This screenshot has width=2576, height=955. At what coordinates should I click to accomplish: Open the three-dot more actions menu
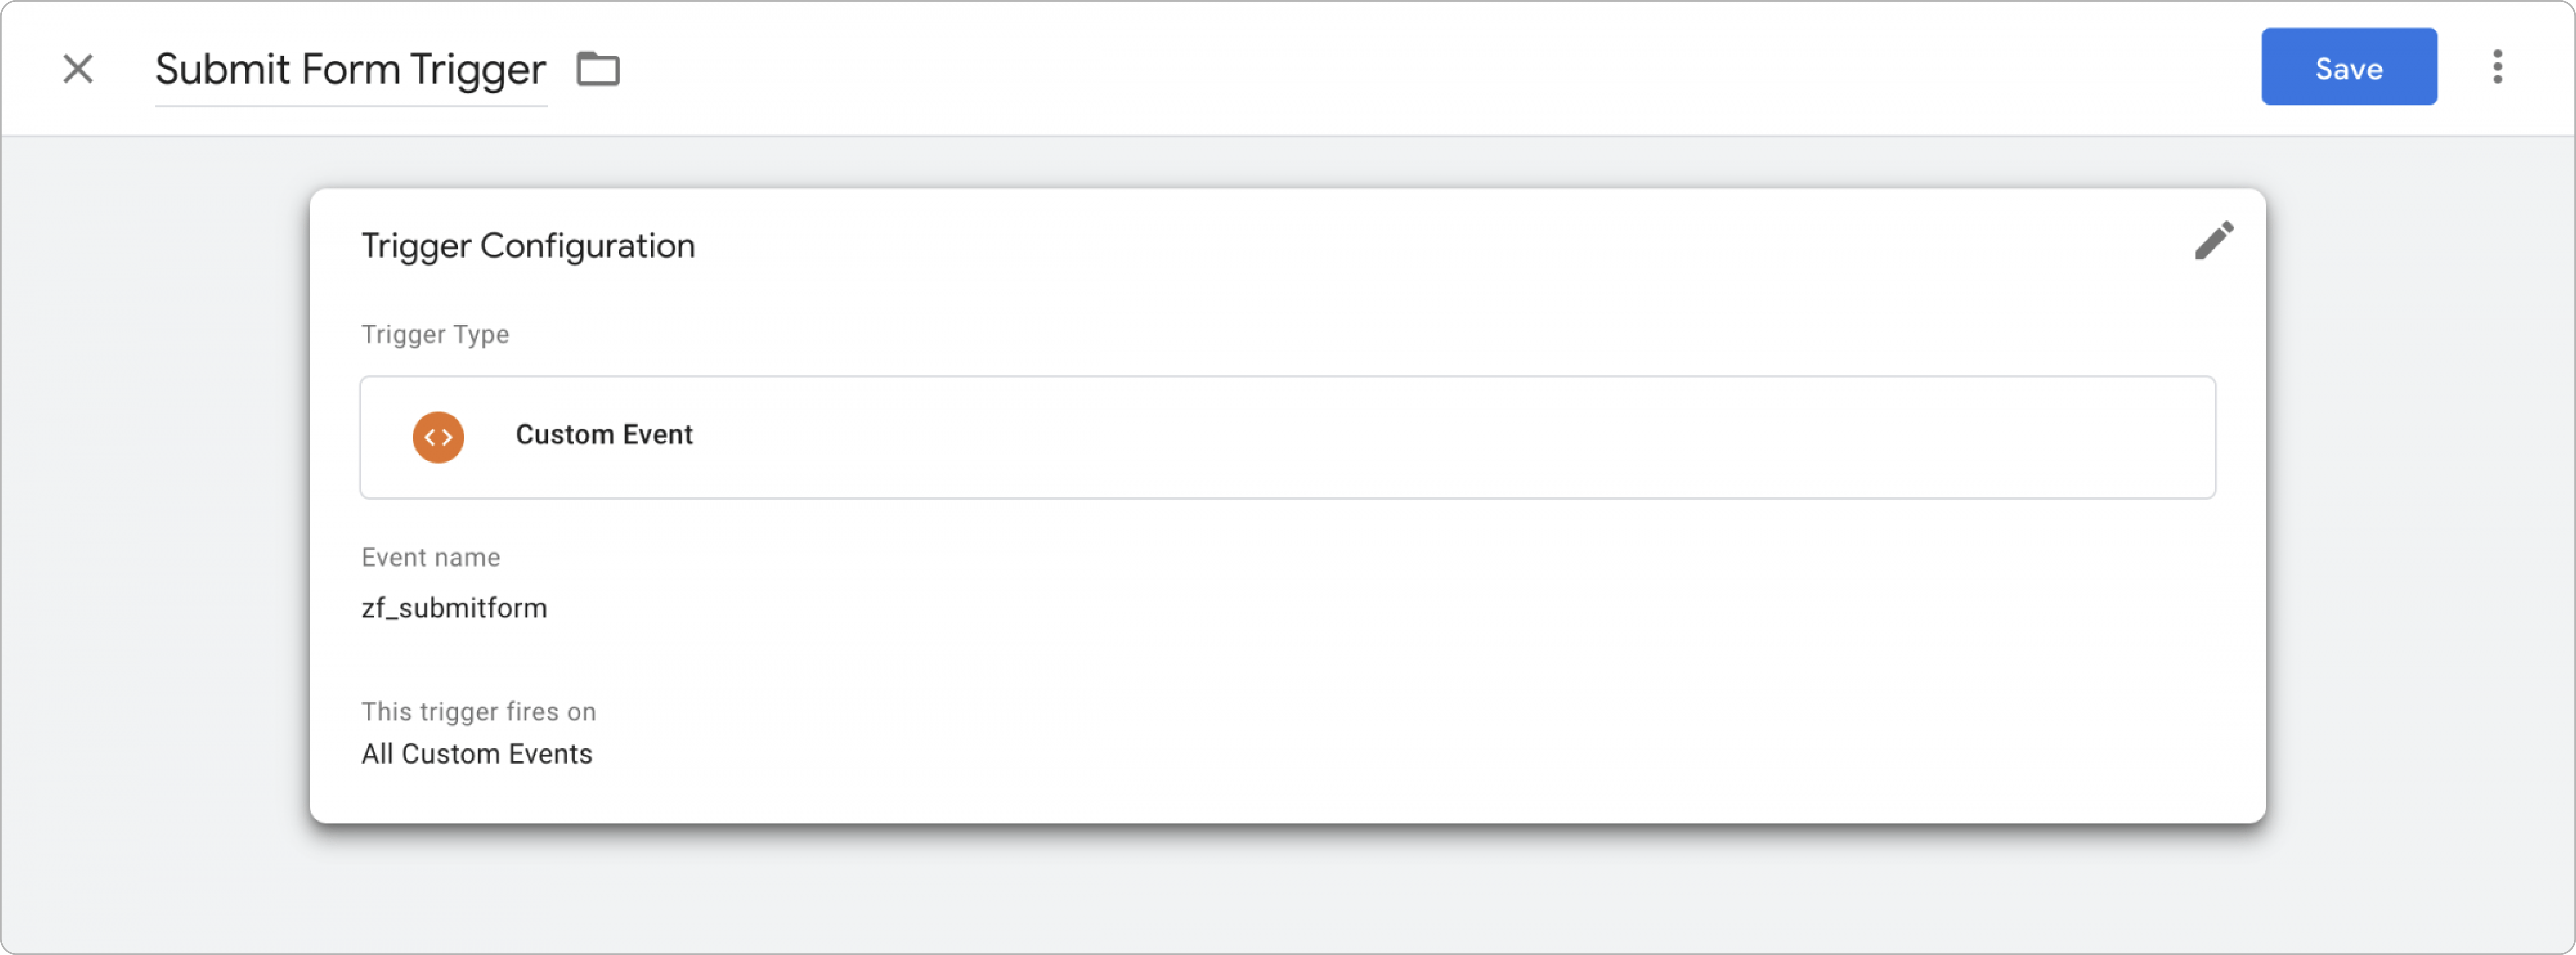coord(2497,67)
